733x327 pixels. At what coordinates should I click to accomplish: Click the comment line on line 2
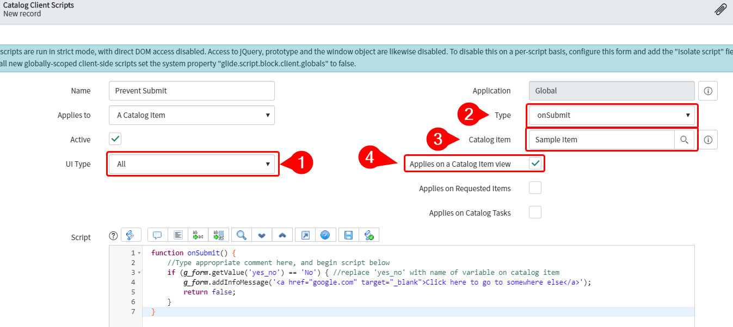coord(279,263)
